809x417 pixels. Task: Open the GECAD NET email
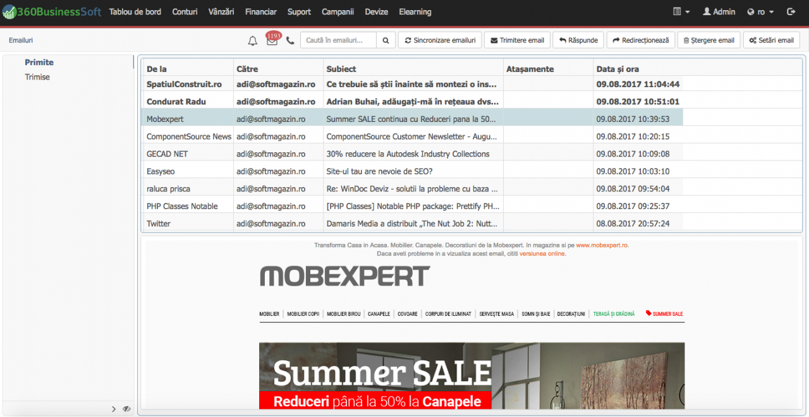pos(412,154)
